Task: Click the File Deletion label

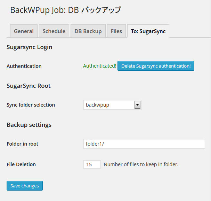Action: [x=21, y=164]
